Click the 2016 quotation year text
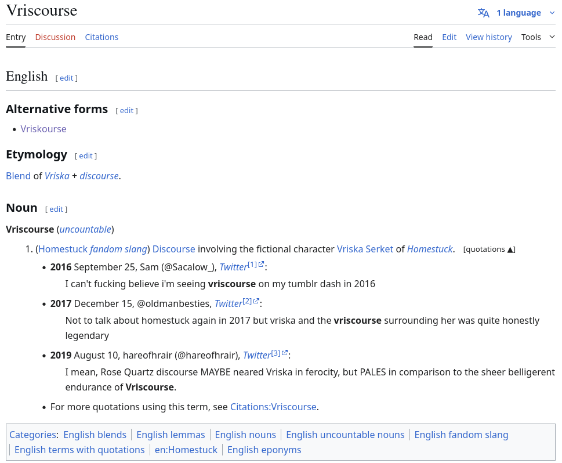This screenshot has width=562, height=463. point(61,267)
